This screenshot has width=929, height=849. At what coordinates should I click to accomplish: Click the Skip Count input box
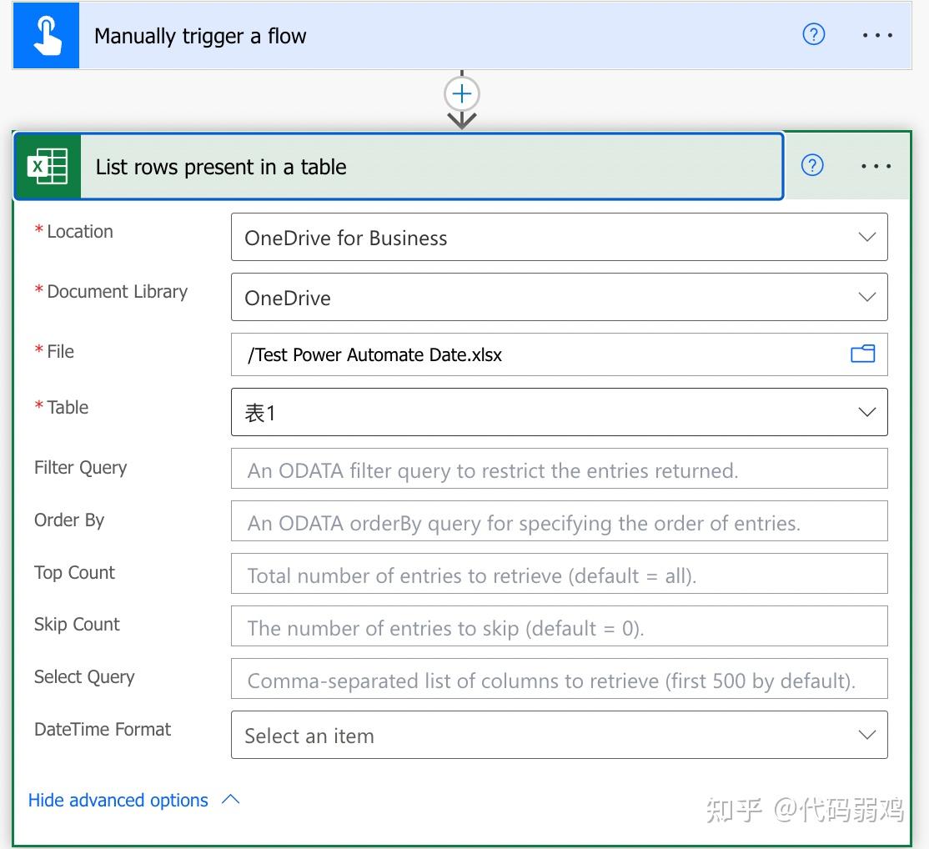coord(559,626)
